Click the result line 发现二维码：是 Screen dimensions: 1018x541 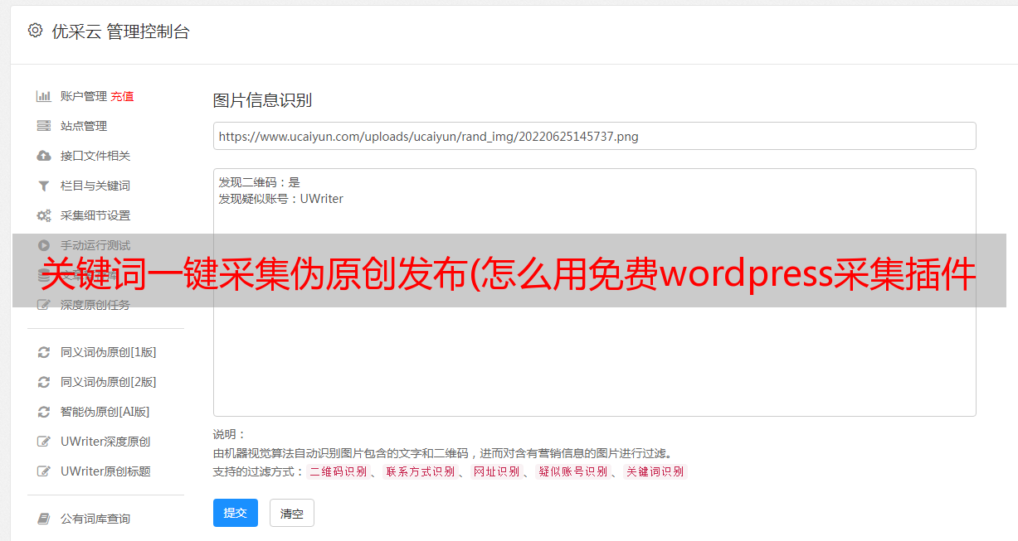click(259, 182)
